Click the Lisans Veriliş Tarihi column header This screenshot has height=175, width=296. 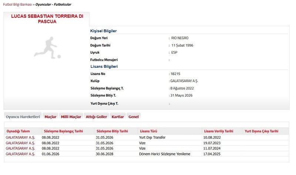point(218,131)
